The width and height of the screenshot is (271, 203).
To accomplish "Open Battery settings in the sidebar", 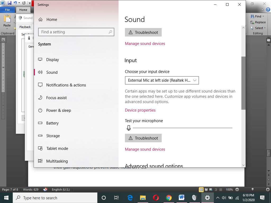I will (x=52, y=123).
